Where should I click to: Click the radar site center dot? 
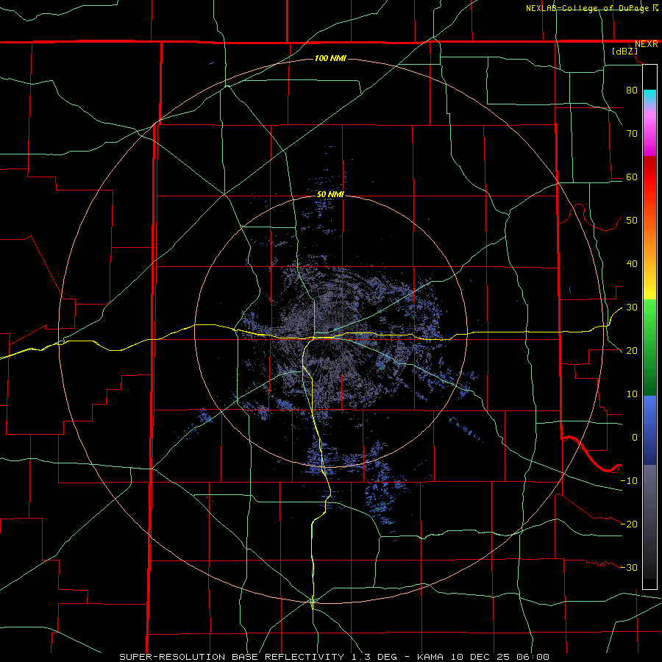click(x=330, y=330)
